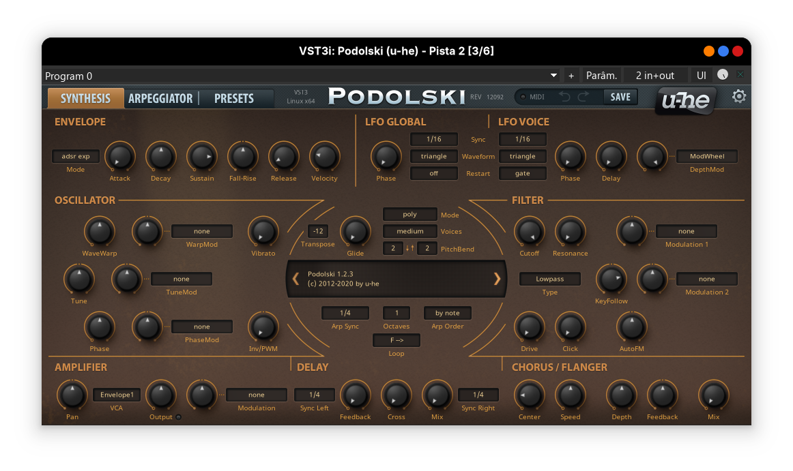Open the Filter Type Lowpass selector
The width and height of the screenshot is (793, 471).
(x=549, y=279)
